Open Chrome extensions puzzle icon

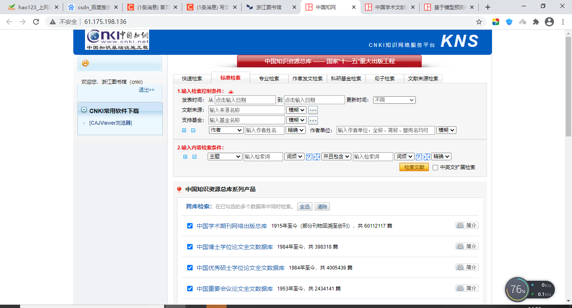536,22
